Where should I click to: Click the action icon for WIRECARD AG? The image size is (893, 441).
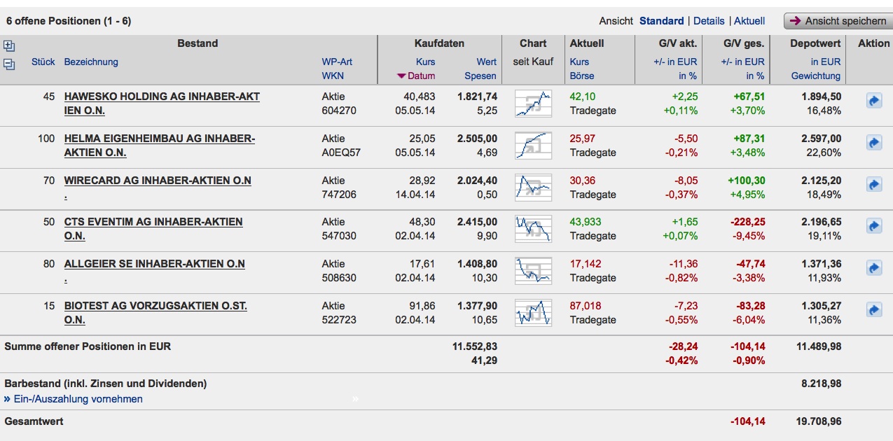coord(873,185)
